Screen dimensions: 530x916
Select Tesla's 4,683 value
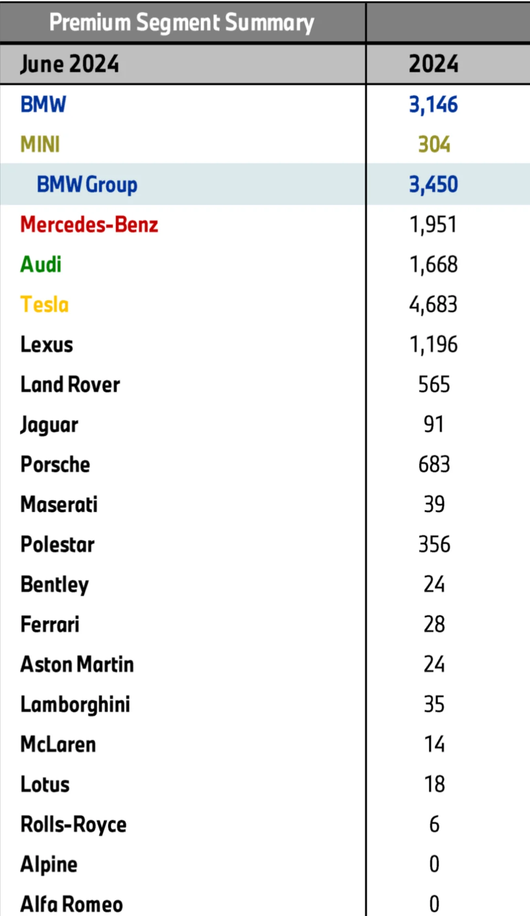[433, 305]
